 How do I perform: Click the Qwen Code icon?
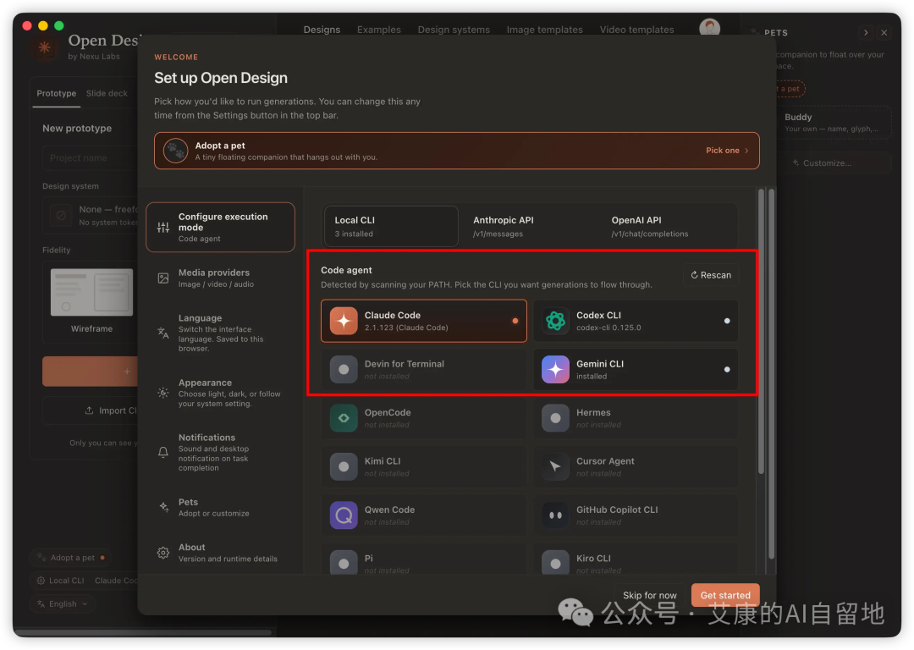pyautogui.click(x=344, y=515)
